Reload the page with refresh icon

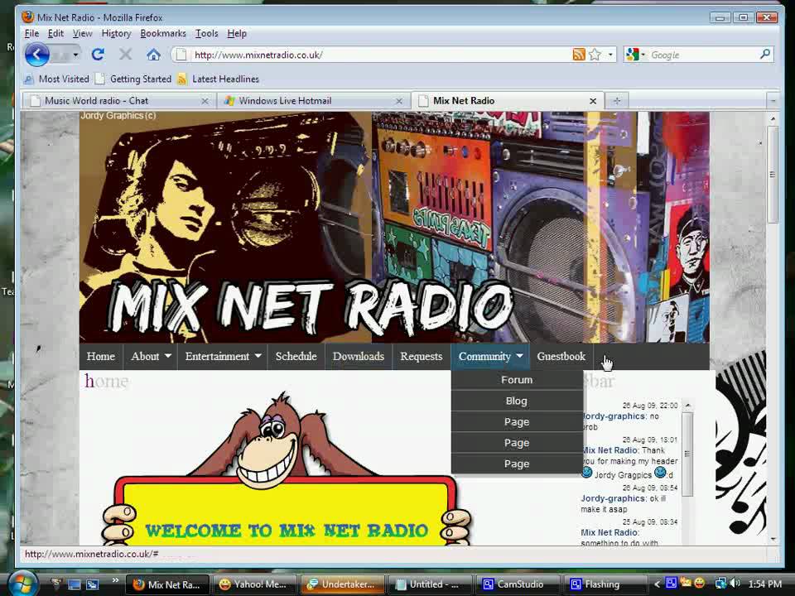(98, 55)
